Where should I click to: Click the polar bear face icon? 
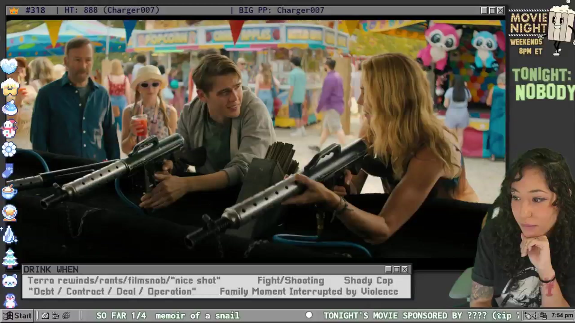[x=10, y=281]
